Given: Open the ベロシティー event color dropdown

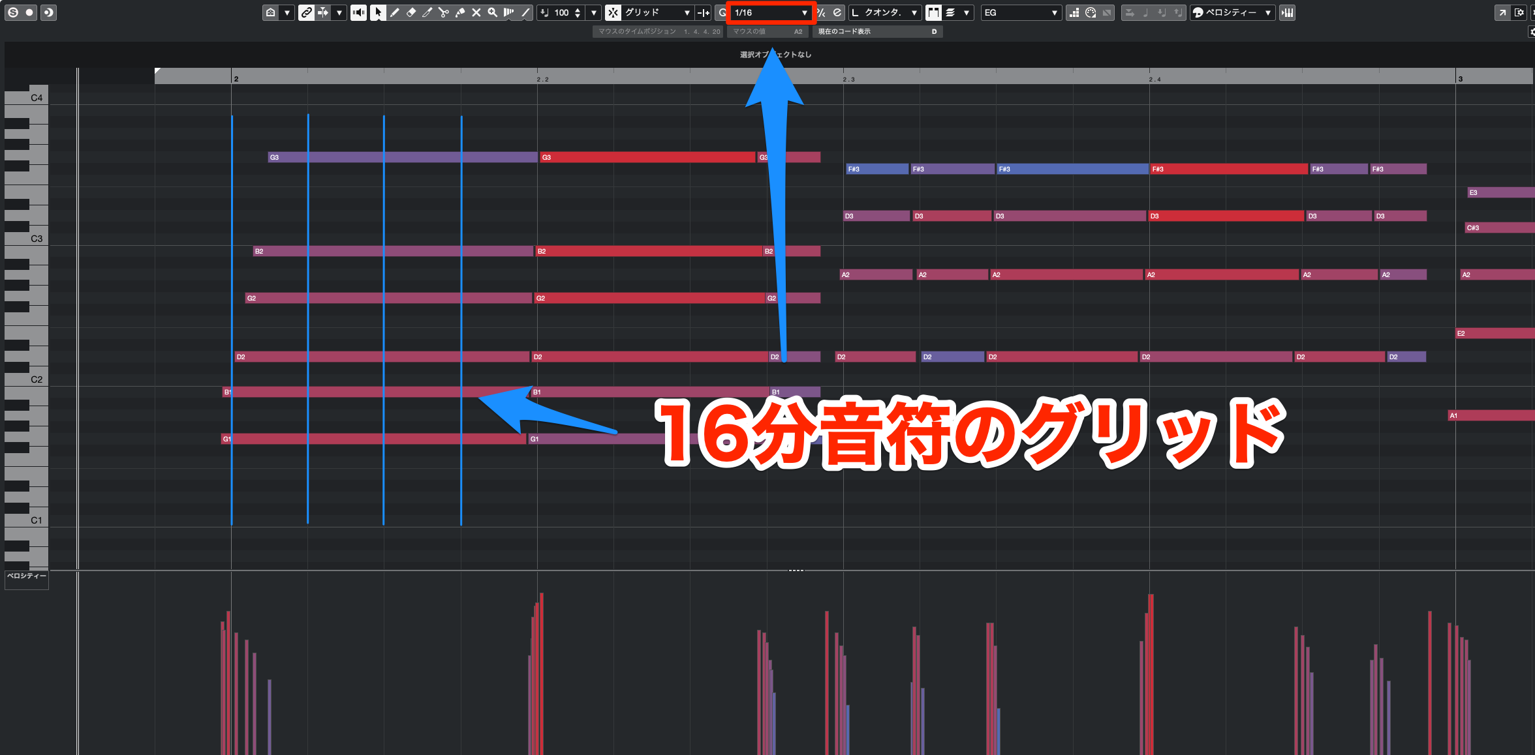Looking at the screenshot, I should coord(1232,12).
